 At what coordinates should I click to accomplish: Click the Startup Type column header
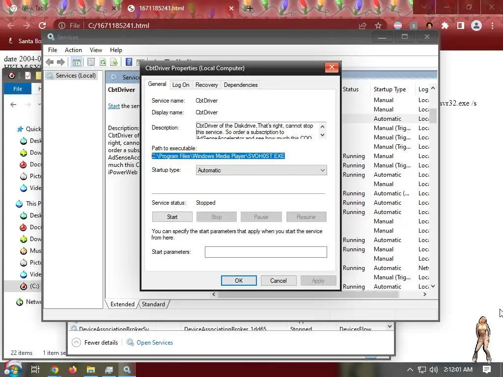(x=390, y=89)
